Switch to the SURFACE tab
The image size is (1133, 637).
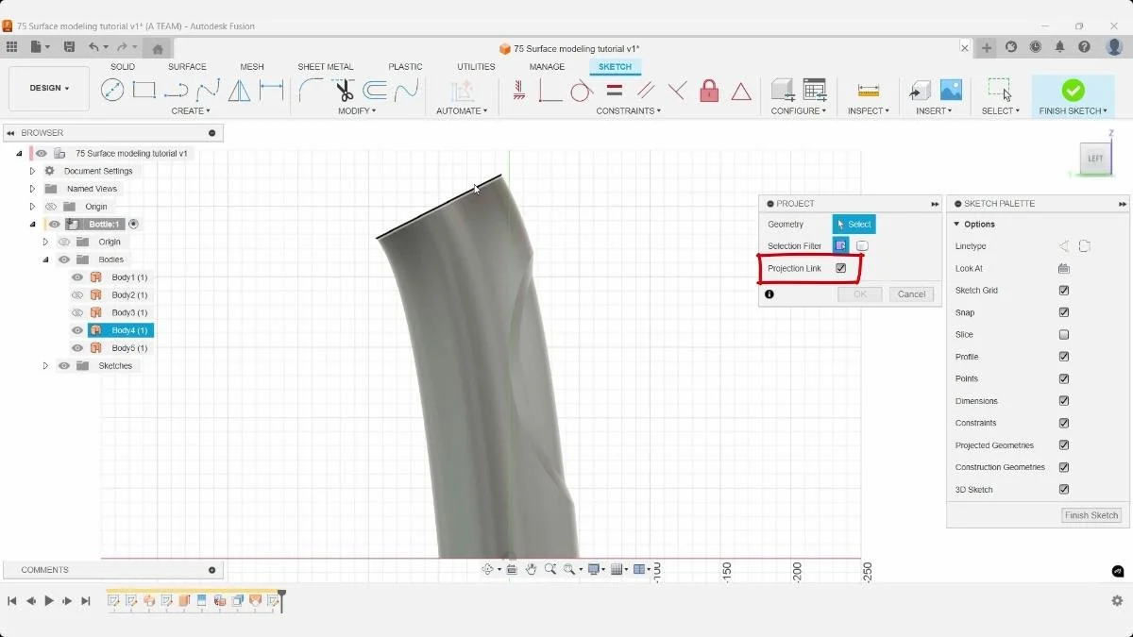pyautogui.click(x=187, y=67)
